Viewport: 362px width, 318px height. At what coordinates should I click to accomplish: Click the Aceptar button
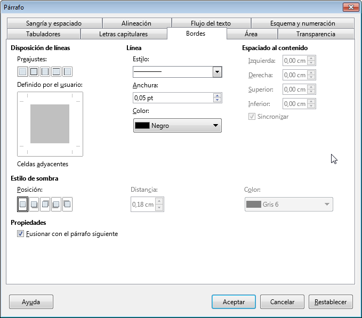pos(234,302)
